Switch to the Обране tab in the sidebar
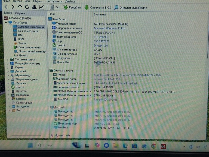209x157 pixels. [20, 13]
